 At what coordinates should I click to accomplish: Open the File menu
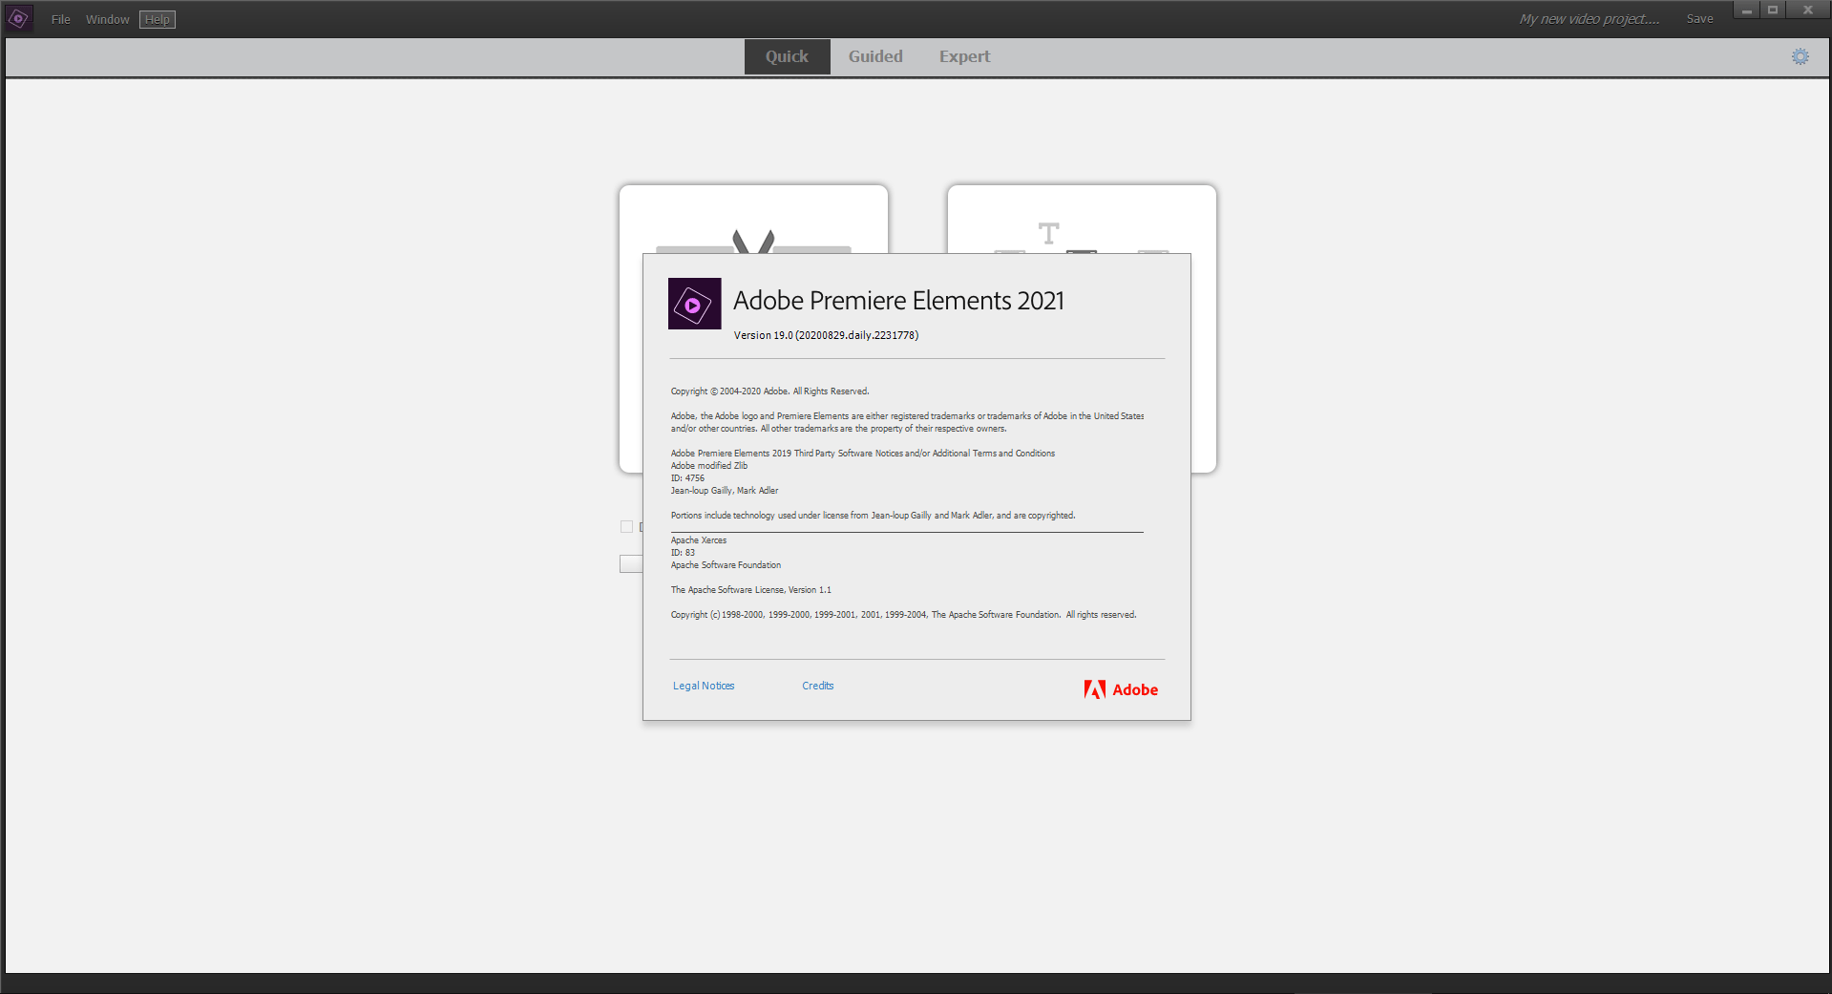[61, 19]
